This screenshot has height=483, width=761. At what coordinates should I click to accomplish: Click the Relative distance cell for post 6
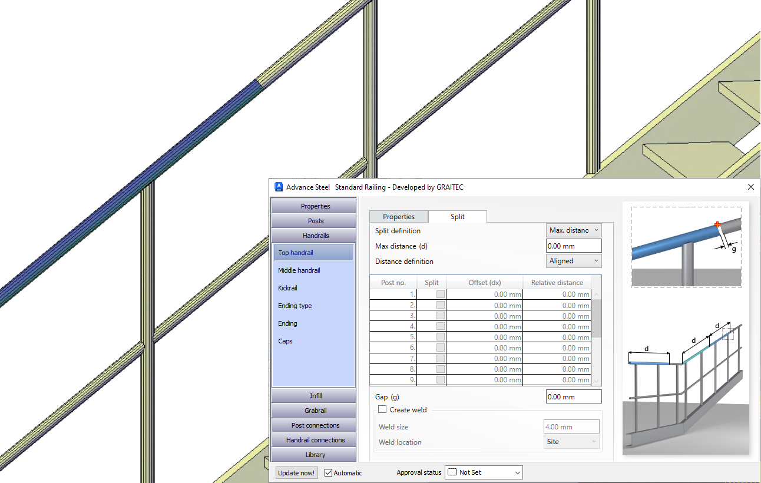(x=557, y=348)
